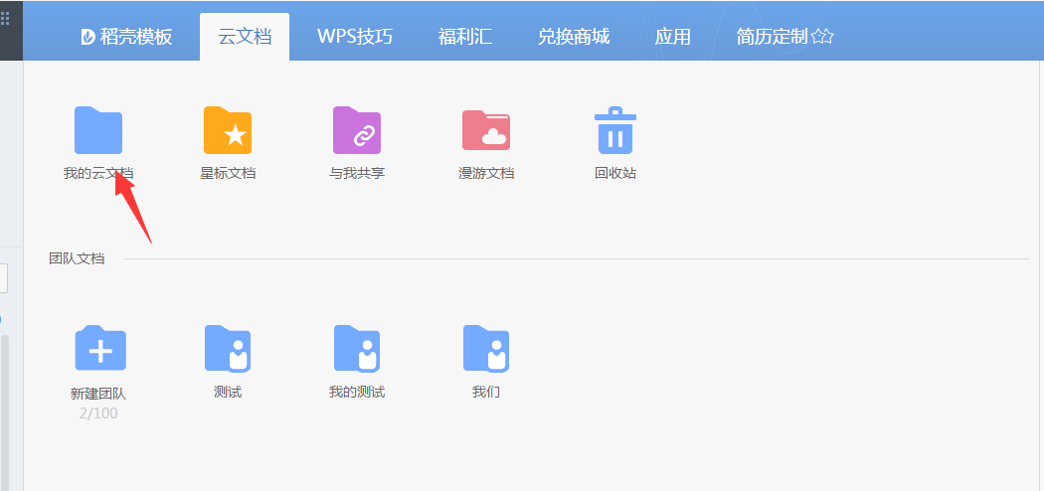Click the 团队文档 section heading

point(77,259)
